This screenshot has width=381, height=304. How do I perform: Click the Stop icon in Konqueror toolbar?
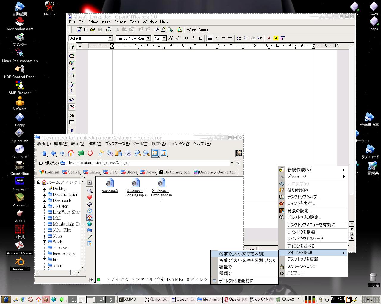[x=90, y=153]
